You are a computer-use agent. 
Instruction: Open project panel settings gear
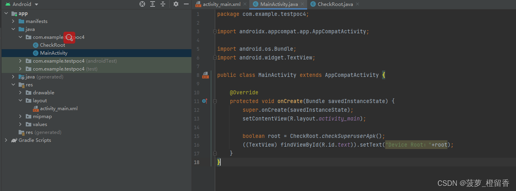[x=176, y=4]
